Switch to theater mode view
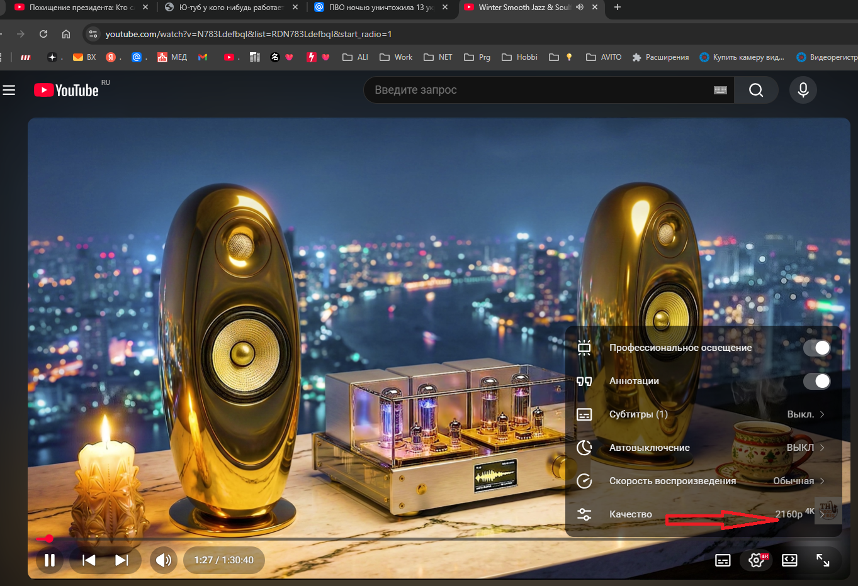 click(x=789, y=560)
